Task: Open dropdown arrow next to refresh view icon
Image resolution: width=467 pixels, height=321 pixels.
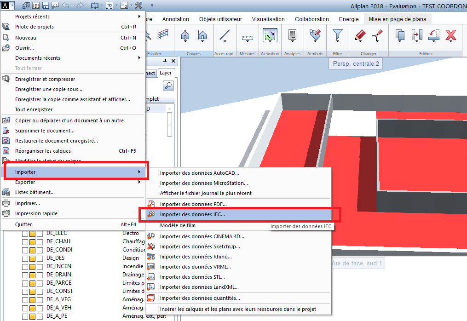Action: (102, 6)
